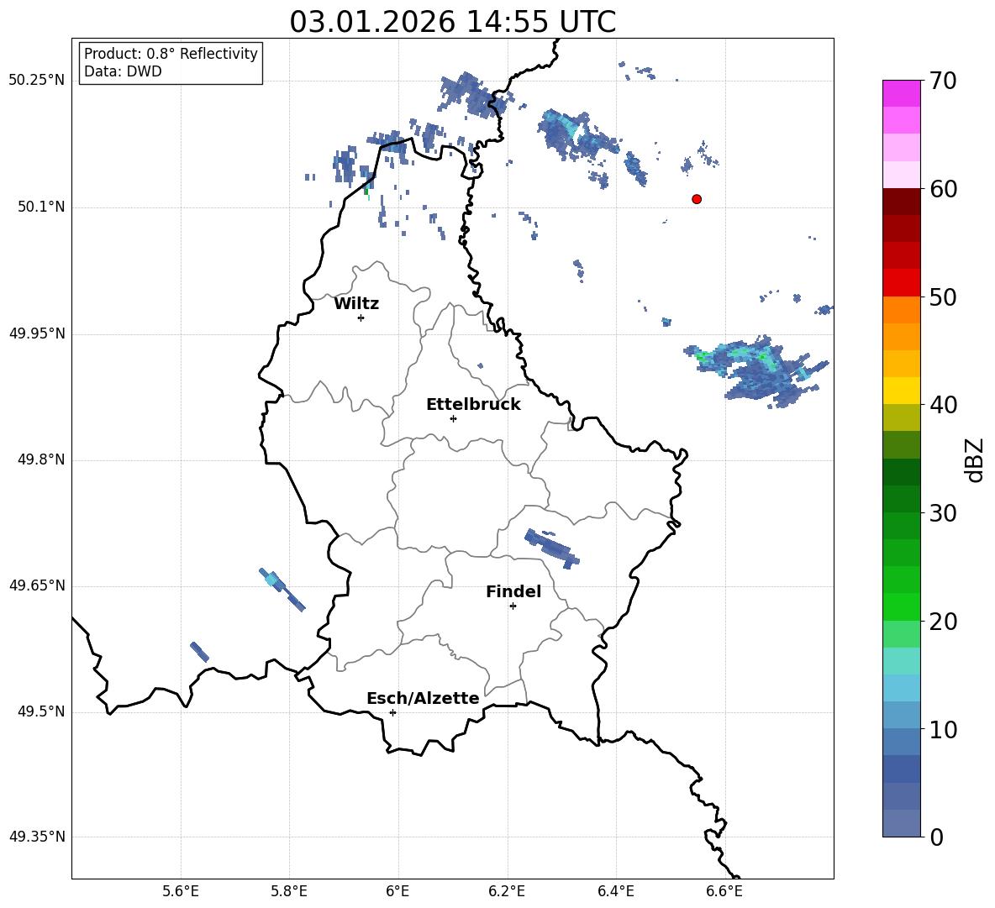Image resolution: width=995 pixels, height=908 pixels.
Task: Click the large echo cluster below 6.6°E red dot
Action: pyautogui.click(x=758, y=371)
